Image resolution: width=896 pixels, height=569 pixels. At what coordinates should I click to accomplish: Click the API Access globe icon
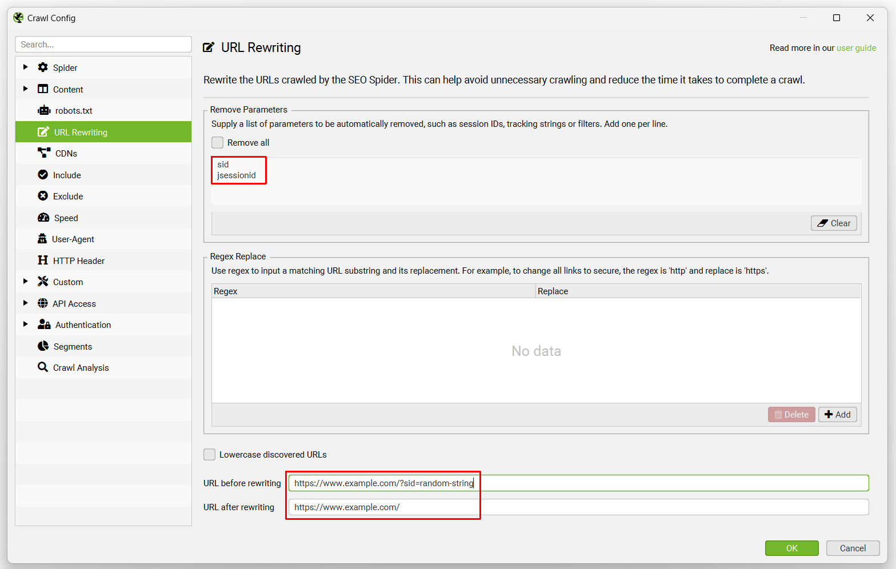[x=43, y=303]
